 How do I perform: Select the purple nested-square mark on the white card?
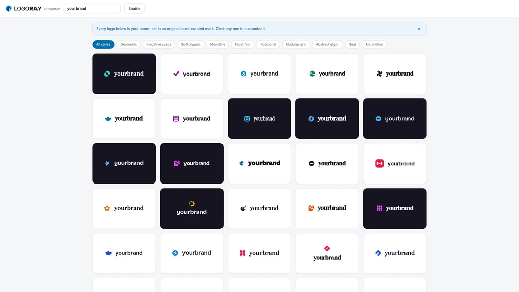176,119
